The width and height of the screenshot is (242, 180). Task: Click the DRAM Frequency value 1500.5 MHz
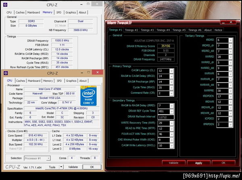[62, 41]
